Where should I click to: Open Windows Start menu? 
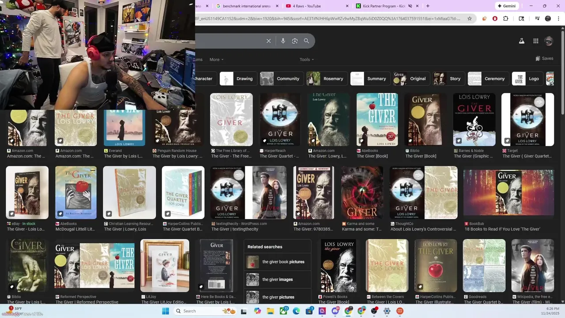pos(166,311)
